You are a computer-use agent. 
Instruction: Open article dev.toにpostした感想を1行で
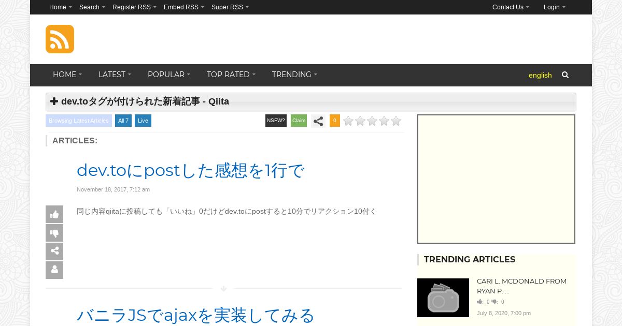pyautogui.click(x=190, y=170)
